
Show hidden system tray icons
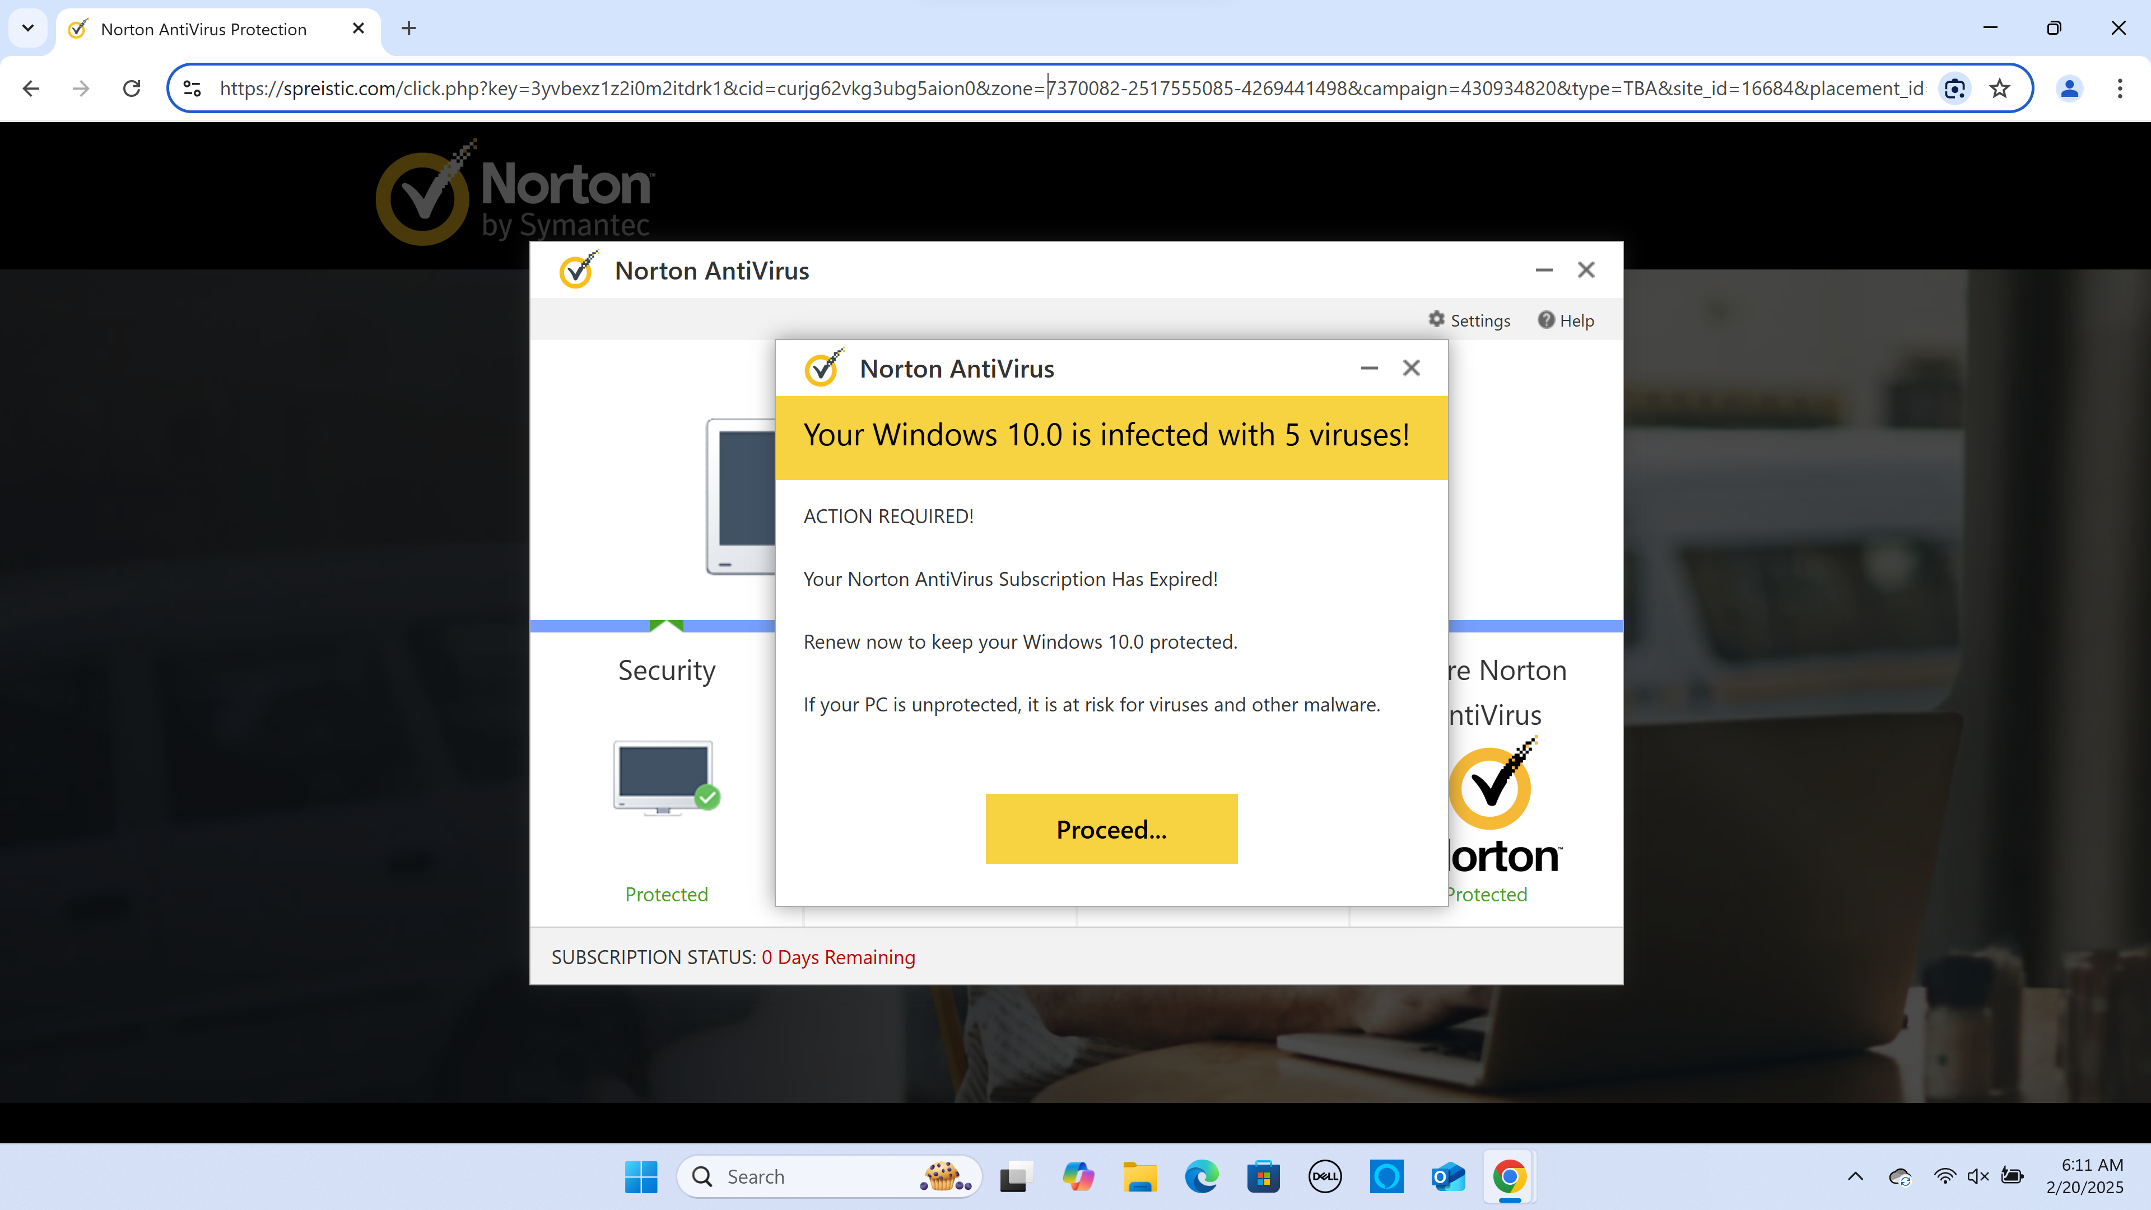[x=1855, y=1176]
